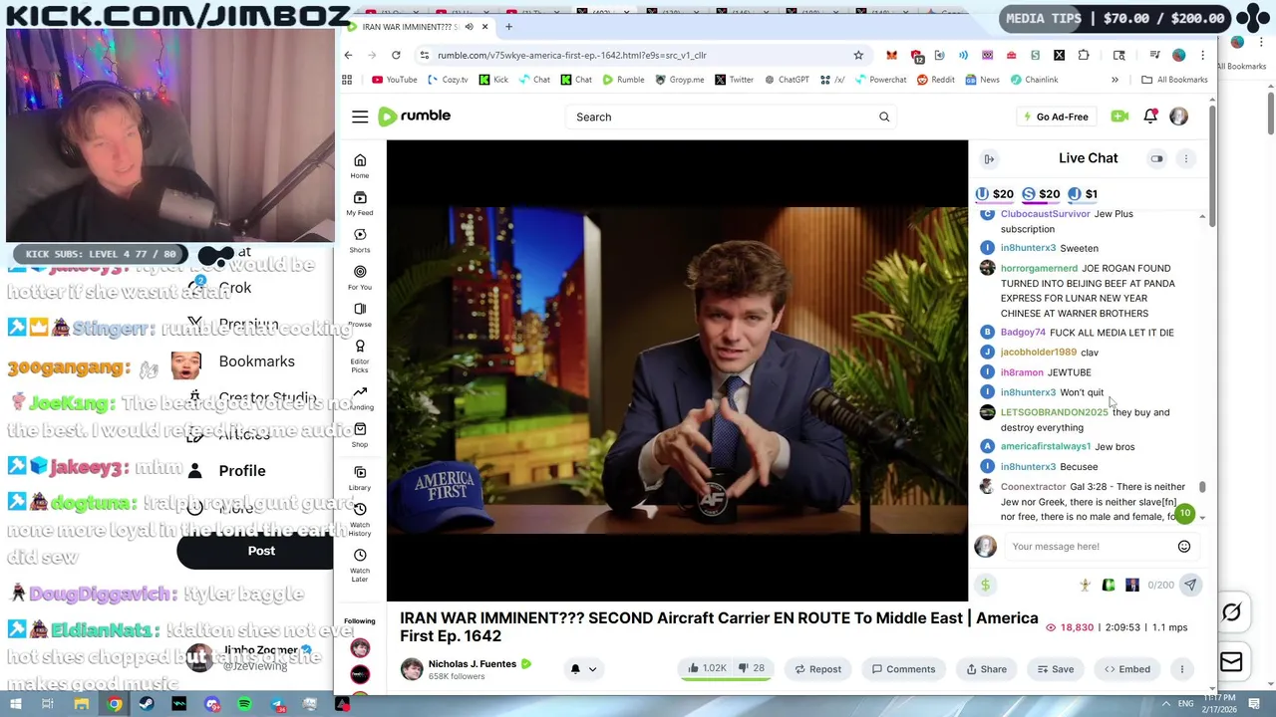
Task: Open YouTube bookmark
Action: point(394,80)
